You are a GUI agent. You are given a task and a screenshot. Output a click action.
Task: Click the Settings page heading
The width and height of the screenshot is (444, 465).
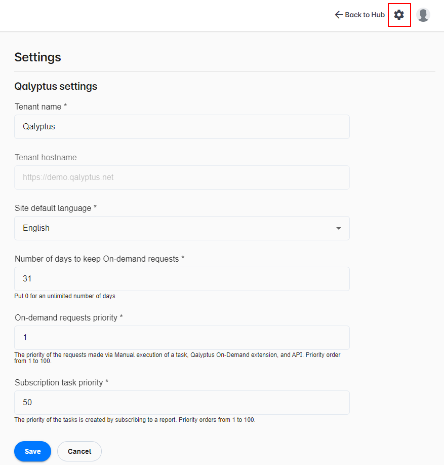(x=37, y=57)
